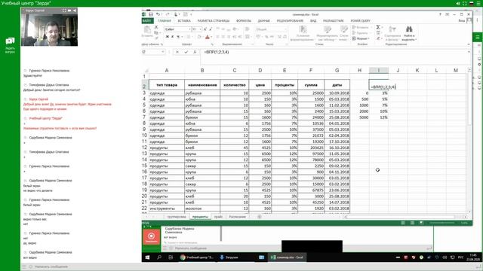Click Excel taskbar button
Viewport: 483px width, 271px height.
pos(288,257)
